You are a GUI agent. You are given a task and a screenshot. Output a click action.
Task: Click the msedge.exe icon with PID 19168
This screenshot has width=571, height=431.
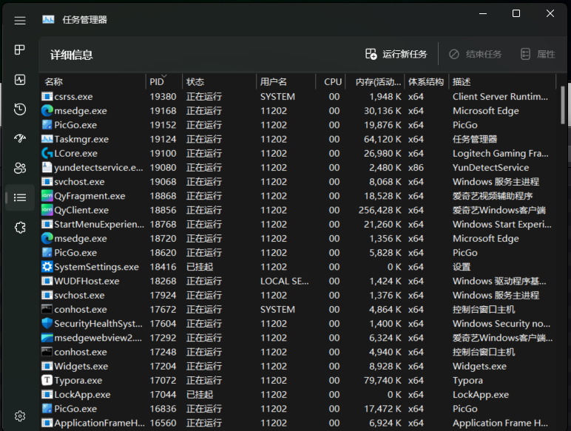[47, 111]
